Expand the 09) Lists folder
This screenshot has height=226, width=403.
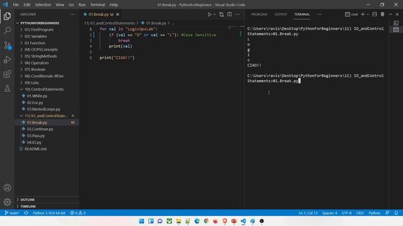point(47,83)
